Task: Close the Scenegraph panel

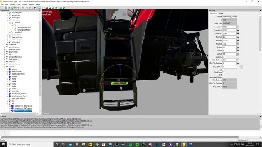Action: point(40,10)
